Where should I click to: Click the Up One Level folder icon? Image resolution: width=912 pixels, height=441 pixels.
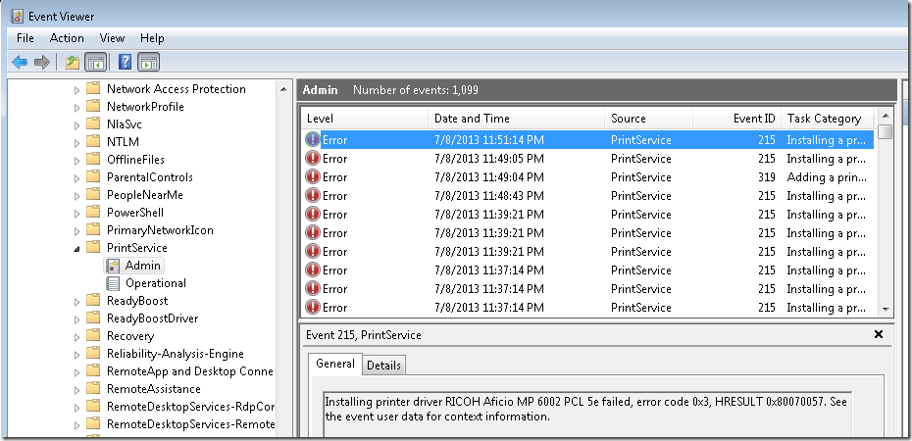coord(72,63)
